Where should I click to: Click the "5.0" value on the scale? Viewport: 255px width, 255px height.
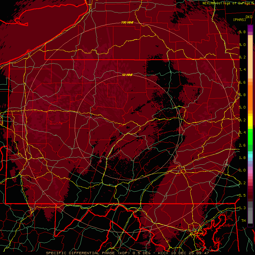(x=242, y=107)
